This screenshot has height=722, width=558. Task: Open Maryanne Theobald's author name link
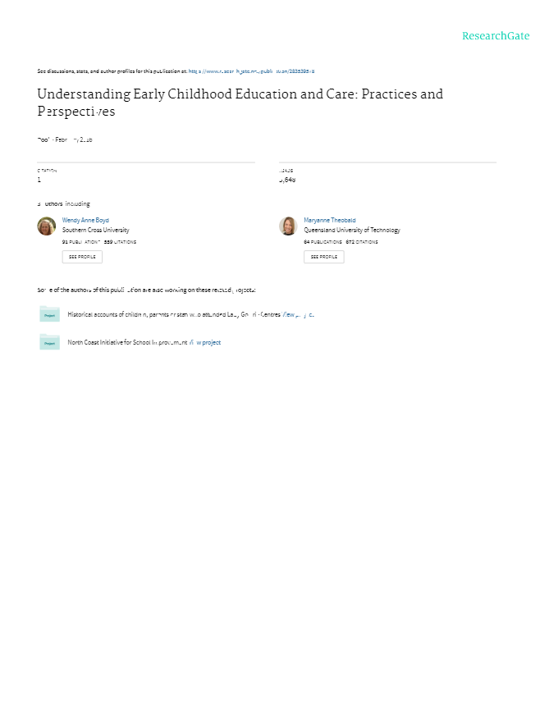(x=330, y=221)
